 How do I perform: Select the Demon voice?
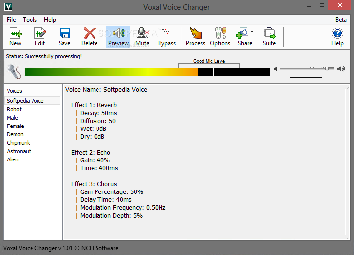click(15, 134)
